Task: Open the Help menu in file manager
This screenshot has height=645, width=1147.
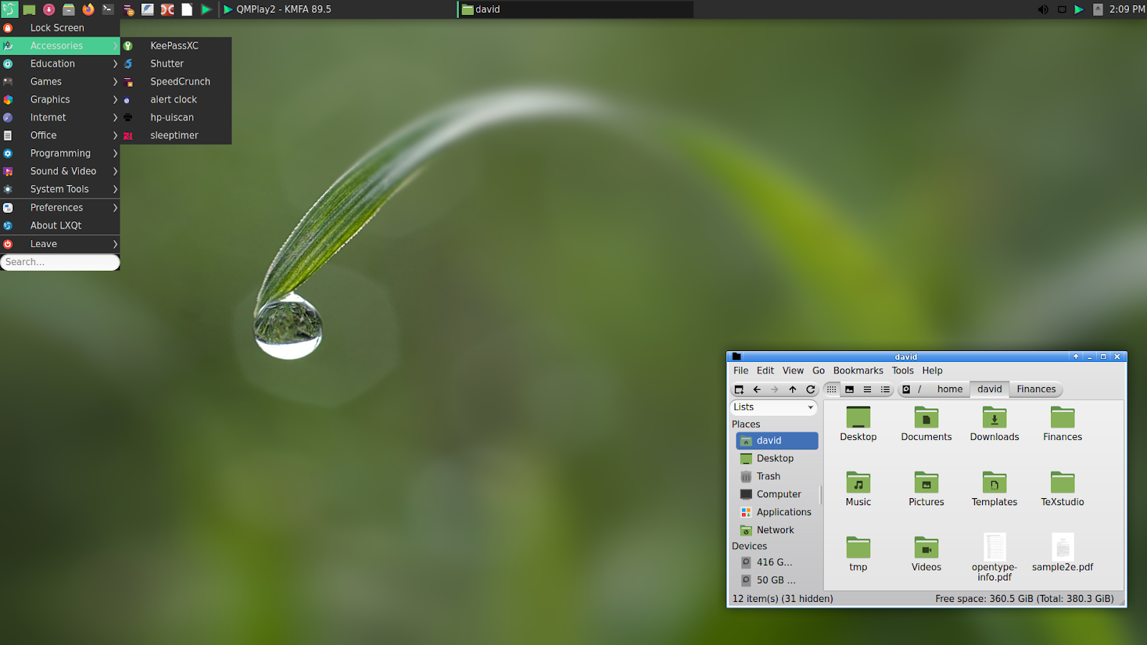Action: (x=933, y=371)
